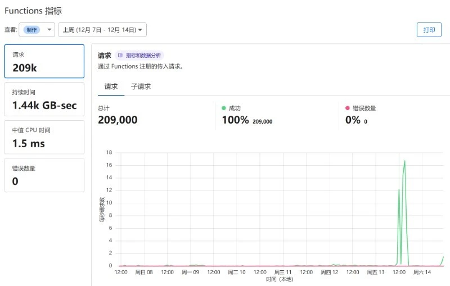450x286 pixels.
Task: Click the 总计 209,000 total value
Action: (x=118, y=120)
